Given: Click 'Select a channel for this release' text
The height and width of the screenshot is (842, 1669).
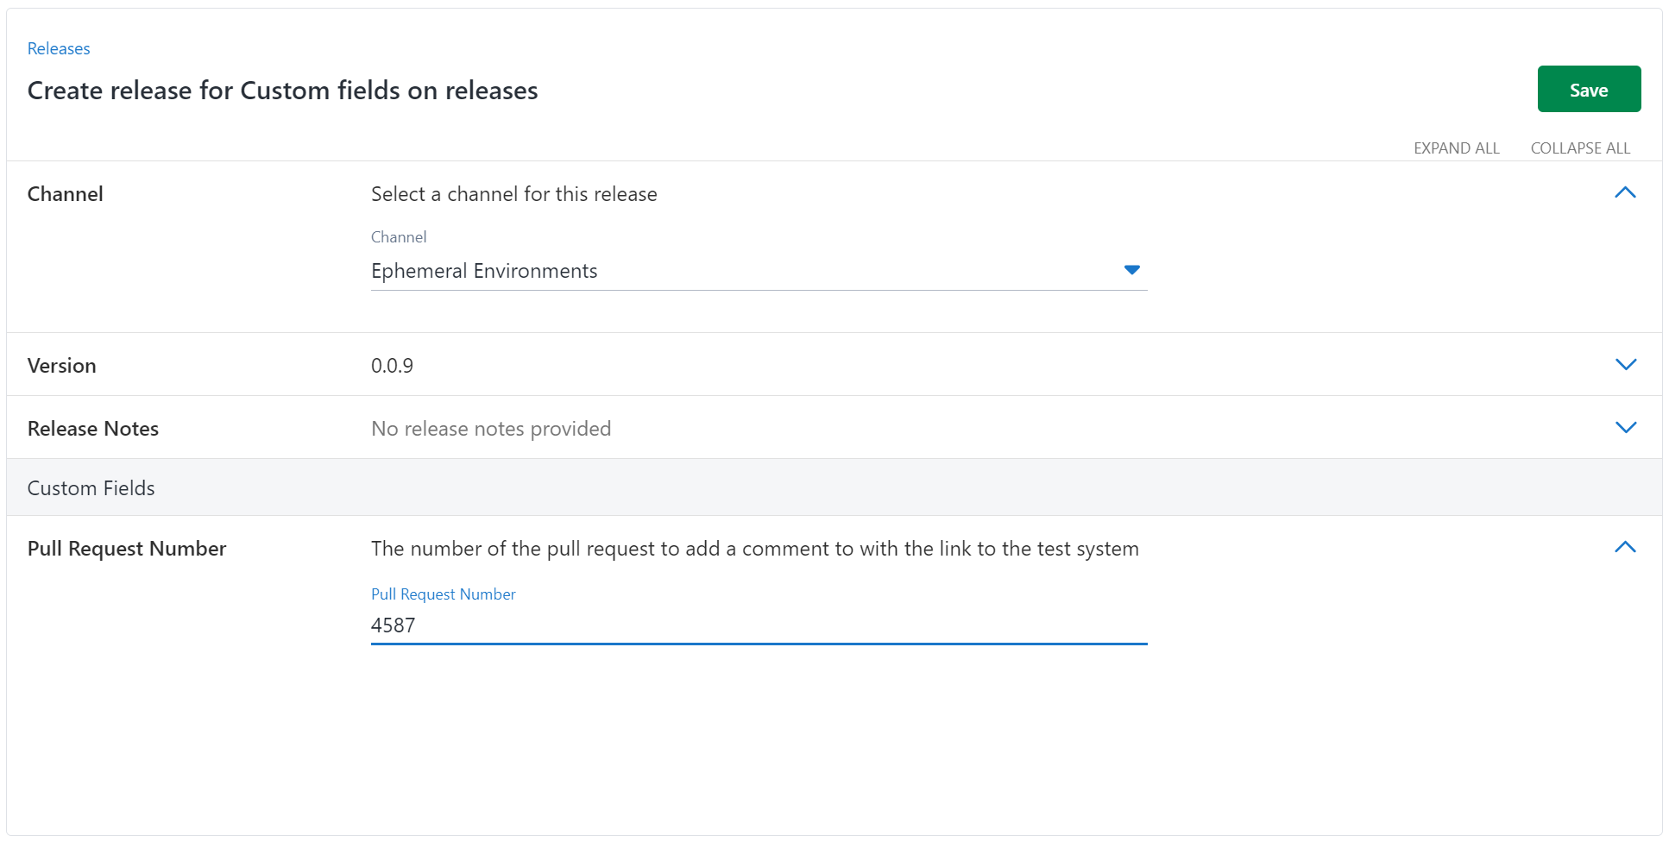Looking at the screenshot, I should tap(513, 194).
